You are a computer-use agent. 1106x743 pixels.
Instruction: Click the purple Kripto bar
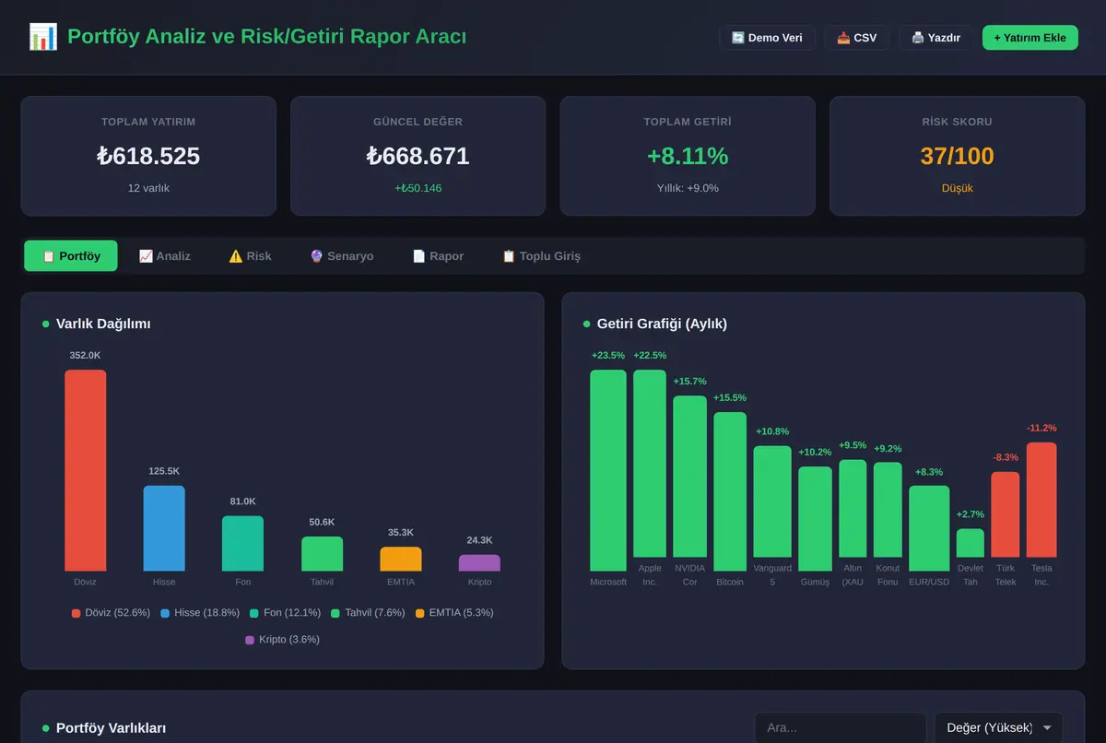(x=479, y=563)
